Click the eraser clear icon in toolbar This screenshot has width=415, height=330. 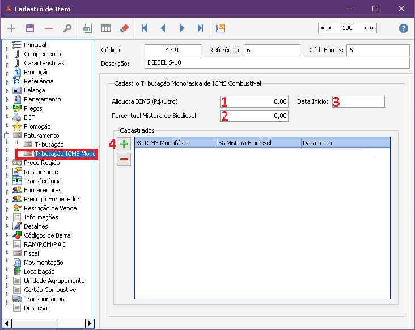click(x=125, y=28)
